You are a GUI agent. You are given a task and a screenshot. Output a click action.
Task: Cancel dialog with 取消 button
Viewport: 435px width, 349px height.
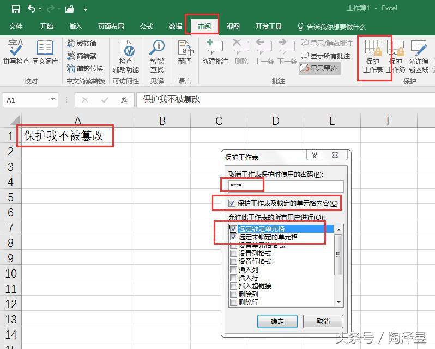point(323,322)
